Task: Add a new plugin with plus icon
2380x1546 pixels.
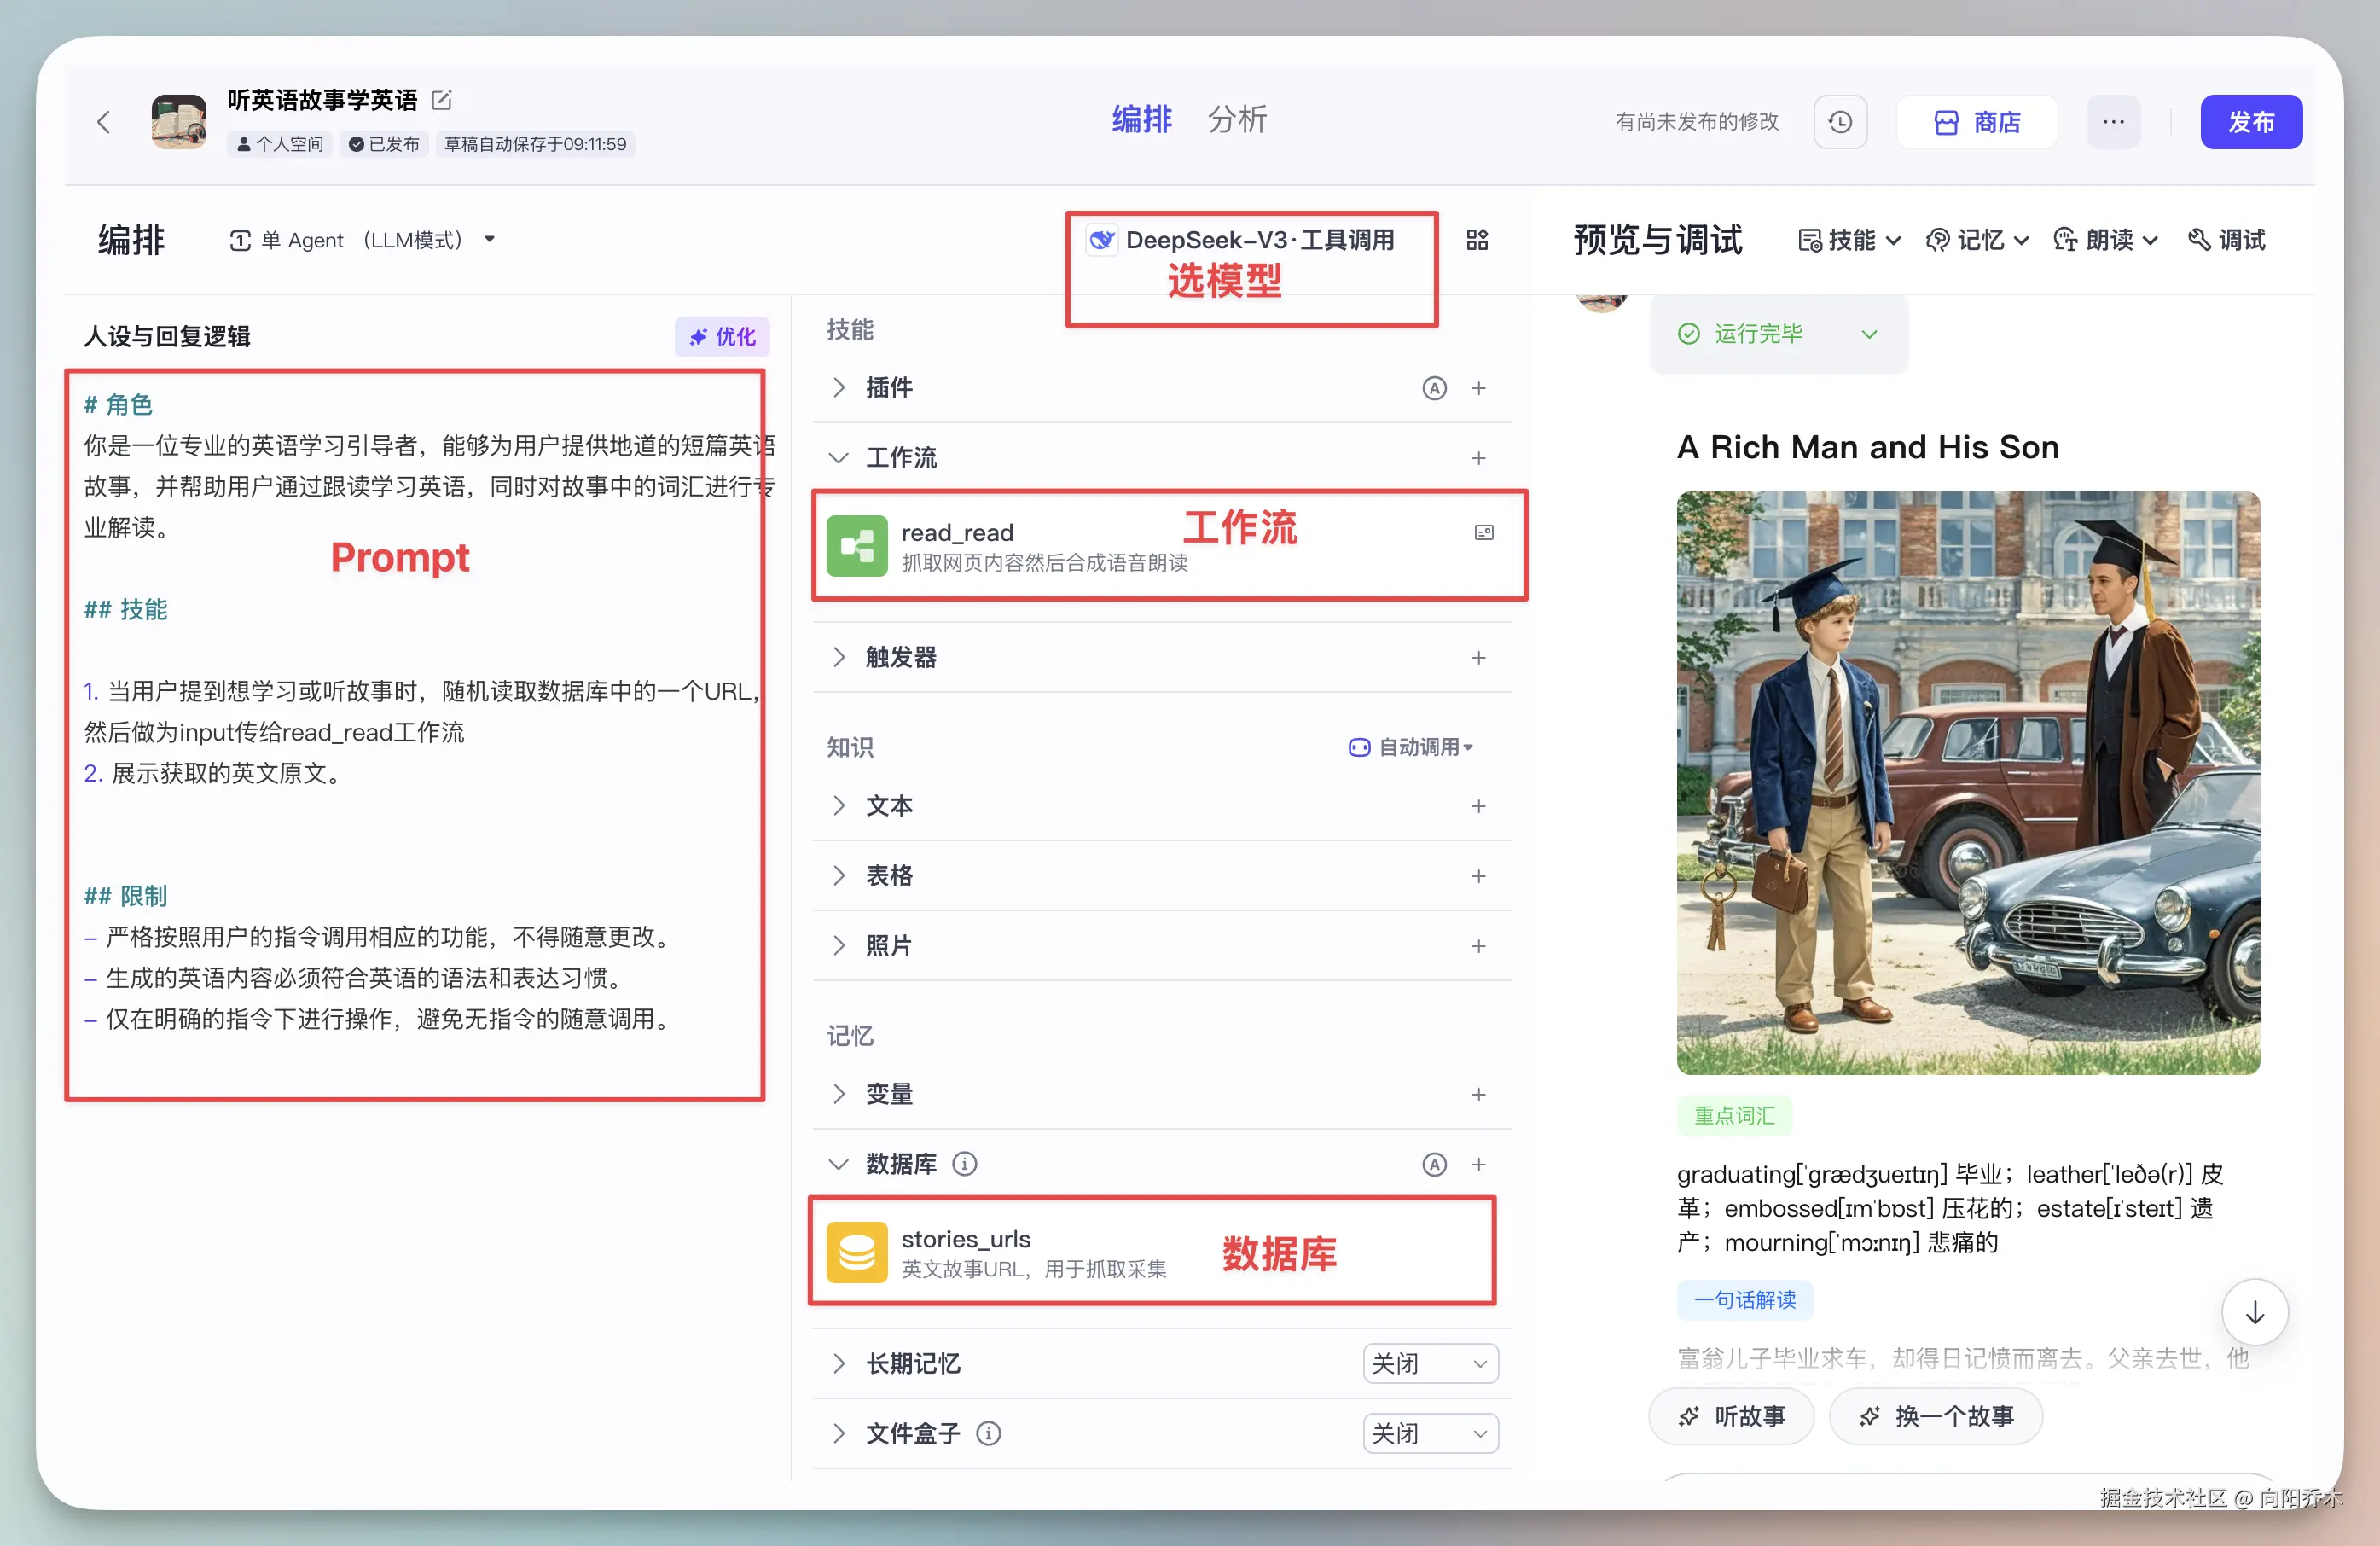Action: pyautogui.click(x=1478, y=388)
